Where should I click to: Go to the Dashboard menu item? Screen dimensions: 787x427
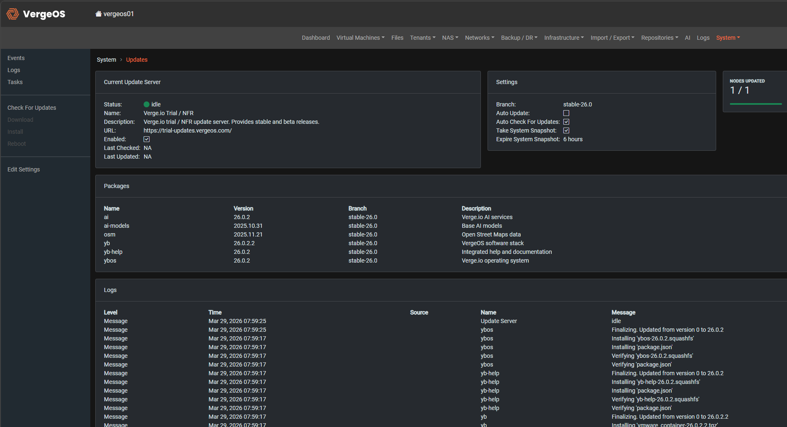[x=316, y=38]
